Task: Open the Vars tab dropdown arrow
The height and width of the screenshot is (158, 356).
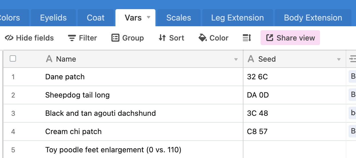Action: point(149,17)
